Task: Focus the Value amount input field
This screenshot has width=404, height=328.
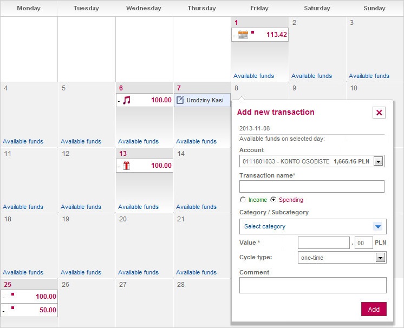Action: 323,243
